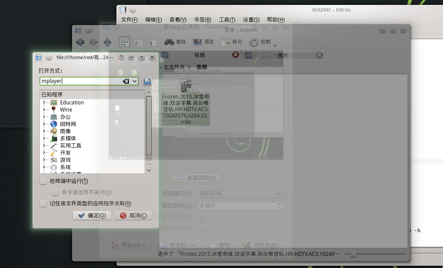Click the 图像 palette icon
Image resolution: width=443 pixels, height=268 pixels.
pyautogui.click(x=54, y=131)
